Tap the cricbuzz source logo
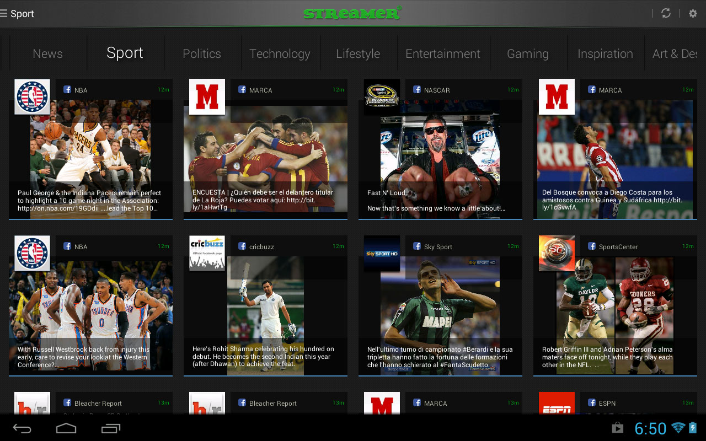Viewport: 706px width, 441px height. tap(207, 253)
